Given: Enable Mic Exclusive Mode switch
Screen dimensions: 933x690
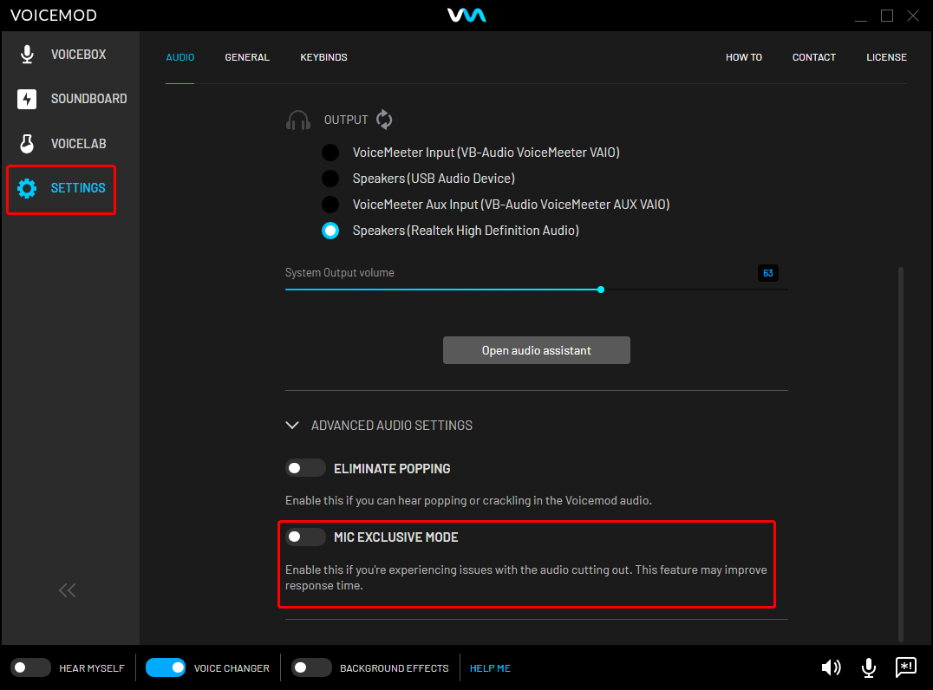Looking at the screenshot, I should [305, 537].
